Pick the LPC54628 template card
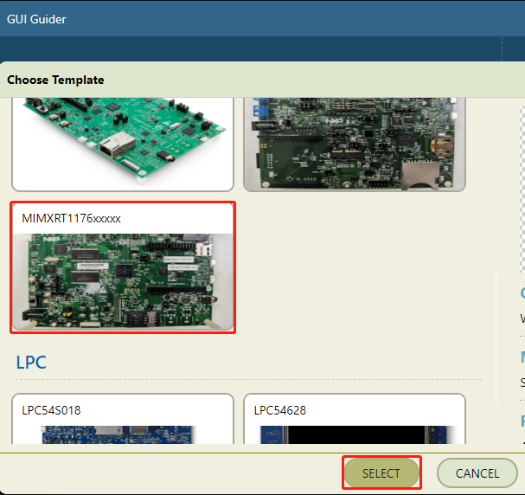525x495 pixels. (x=354, y=419)
